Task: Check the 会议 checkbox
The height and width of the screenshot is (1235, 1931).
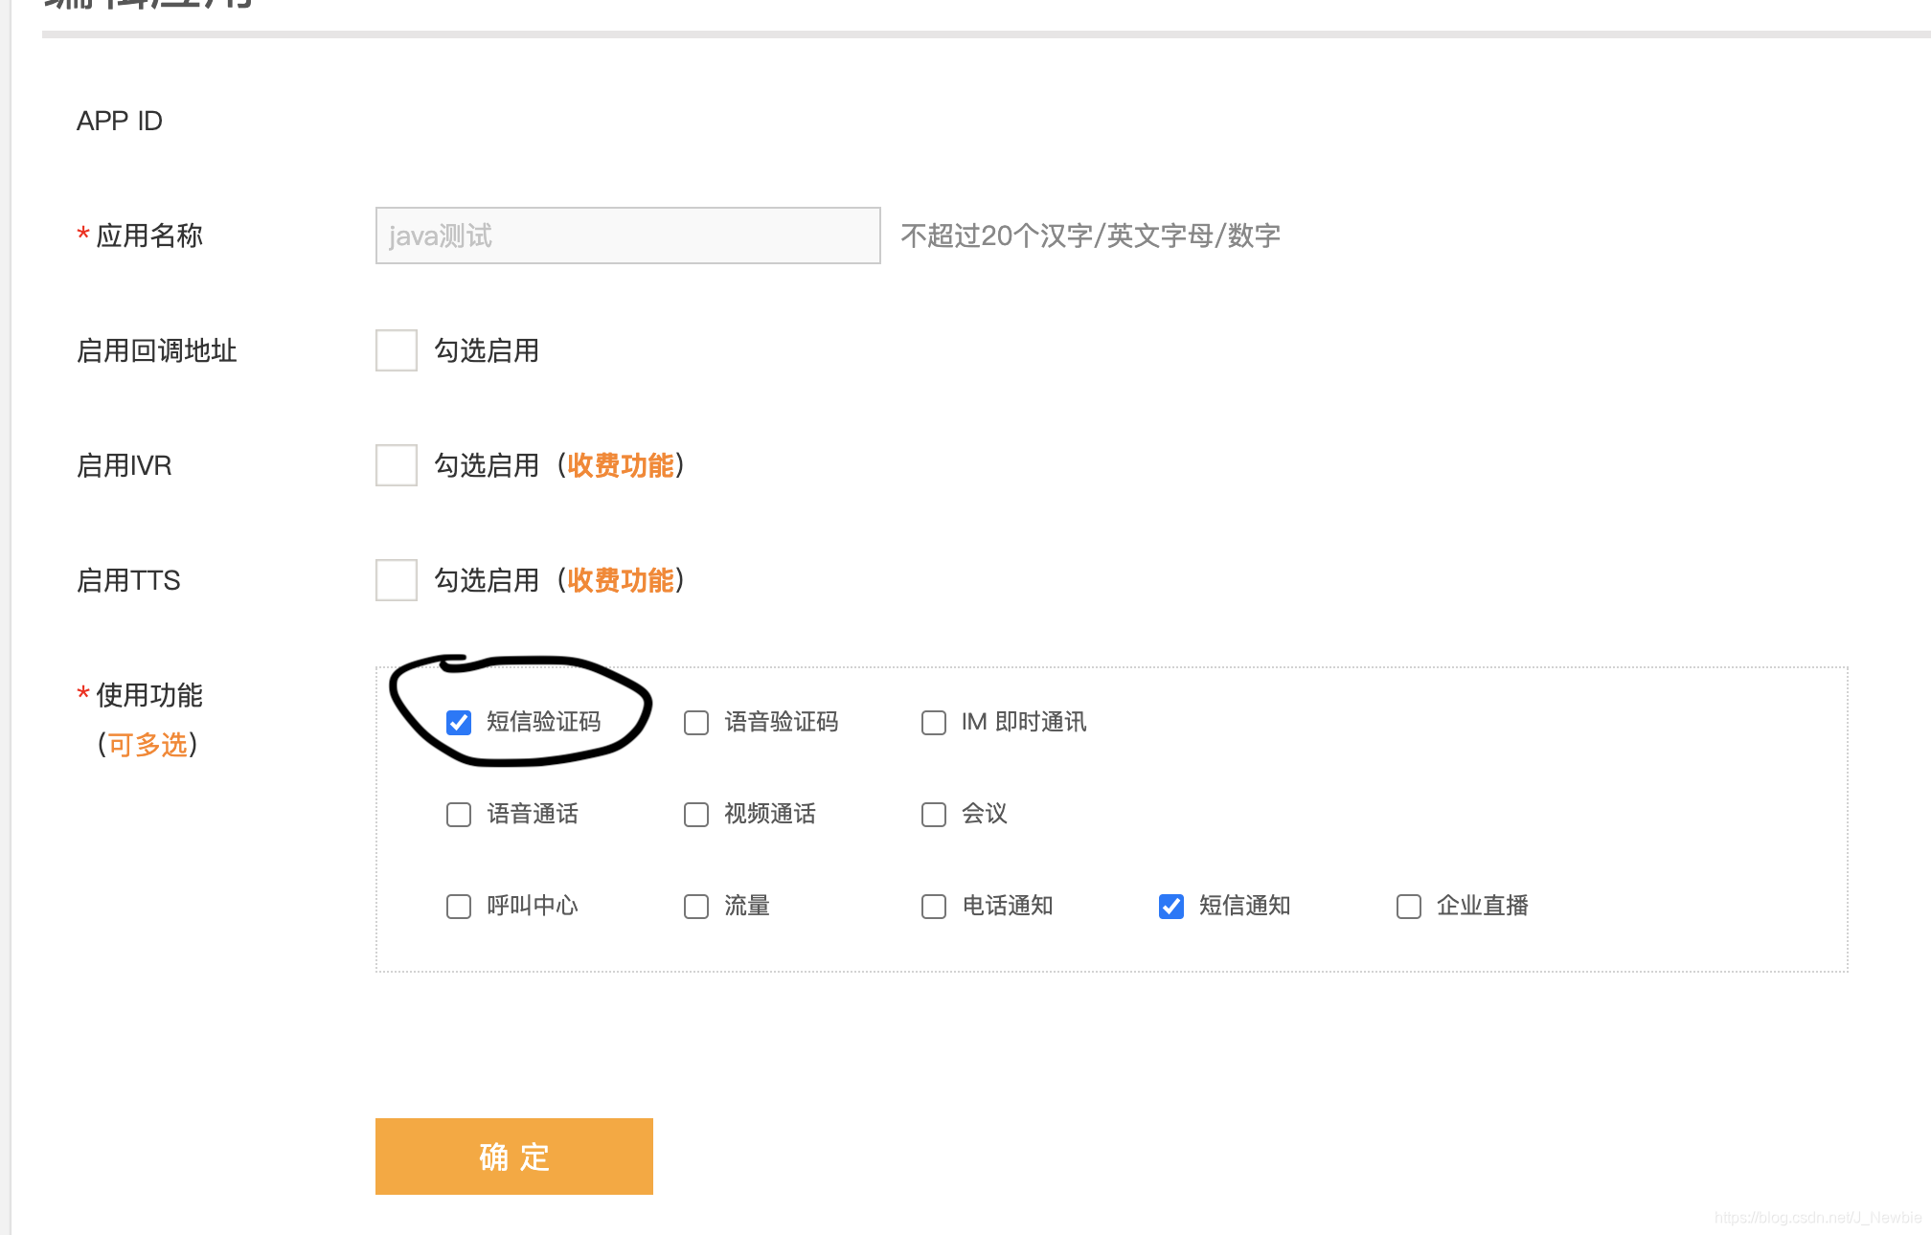Action: [x=934, y=814]
